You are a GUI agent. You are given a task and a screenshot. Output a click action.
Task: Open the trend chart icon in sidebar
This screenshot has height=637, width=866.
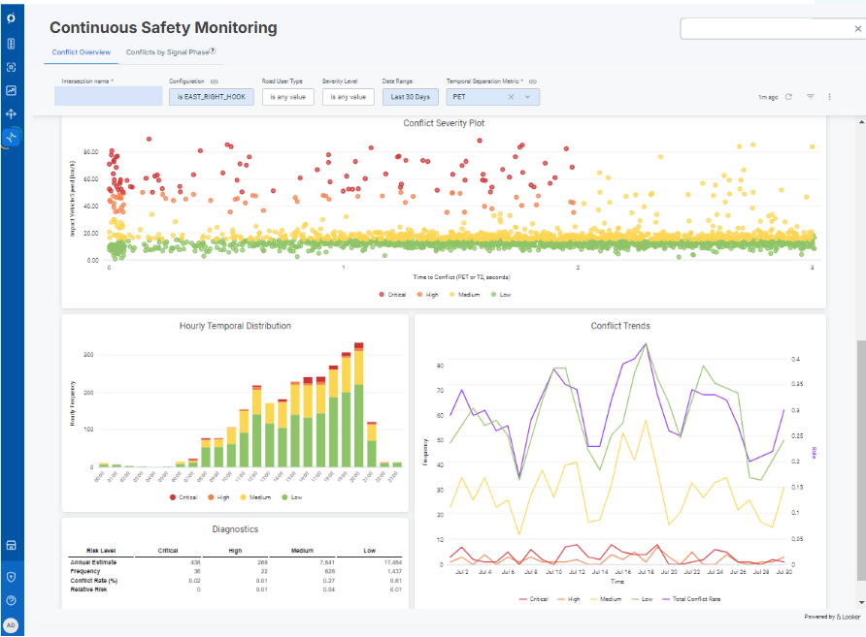tap(11, 90)
